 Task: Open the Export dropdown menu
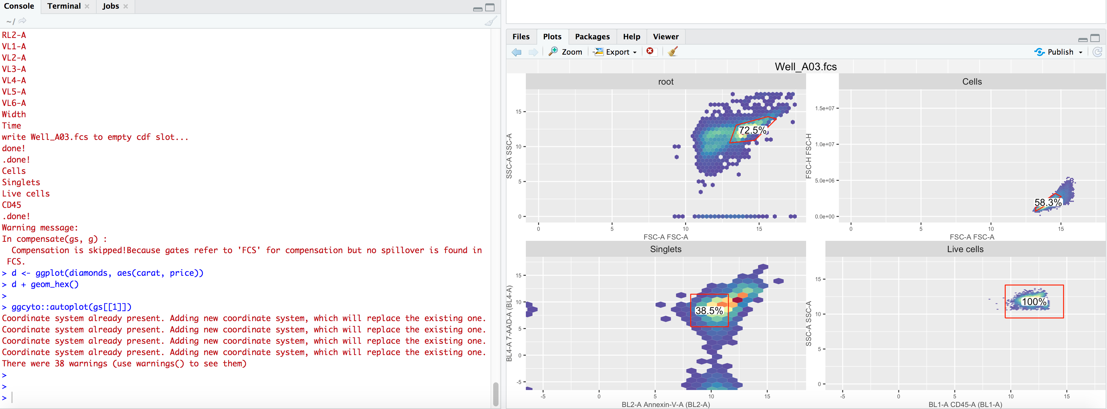[x=615, y=52]
